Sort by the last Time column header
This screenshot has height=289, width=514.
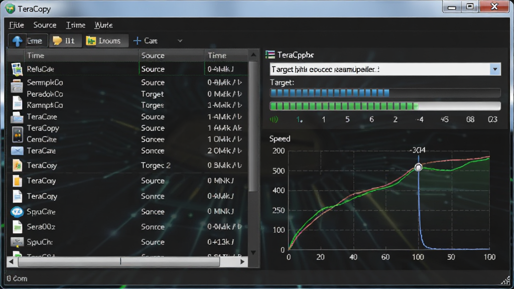[226, 55]
